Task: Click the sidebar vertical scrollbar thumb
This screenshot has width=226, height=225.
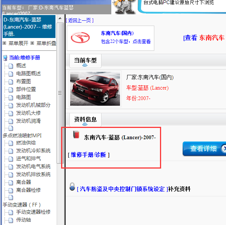Action: coord(60,93)
